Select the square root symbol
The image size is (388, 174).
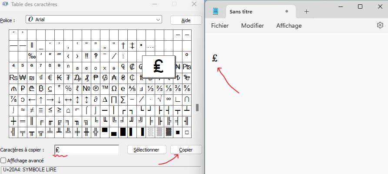[159, 100]
